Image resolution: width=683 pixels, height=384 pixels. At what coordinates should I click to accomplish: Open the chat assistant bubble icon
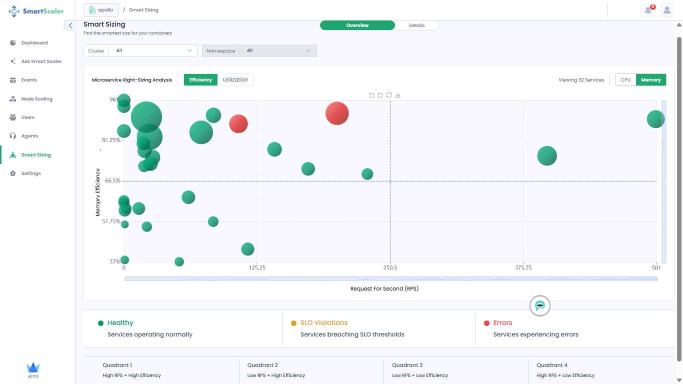(x=539, y=305)
